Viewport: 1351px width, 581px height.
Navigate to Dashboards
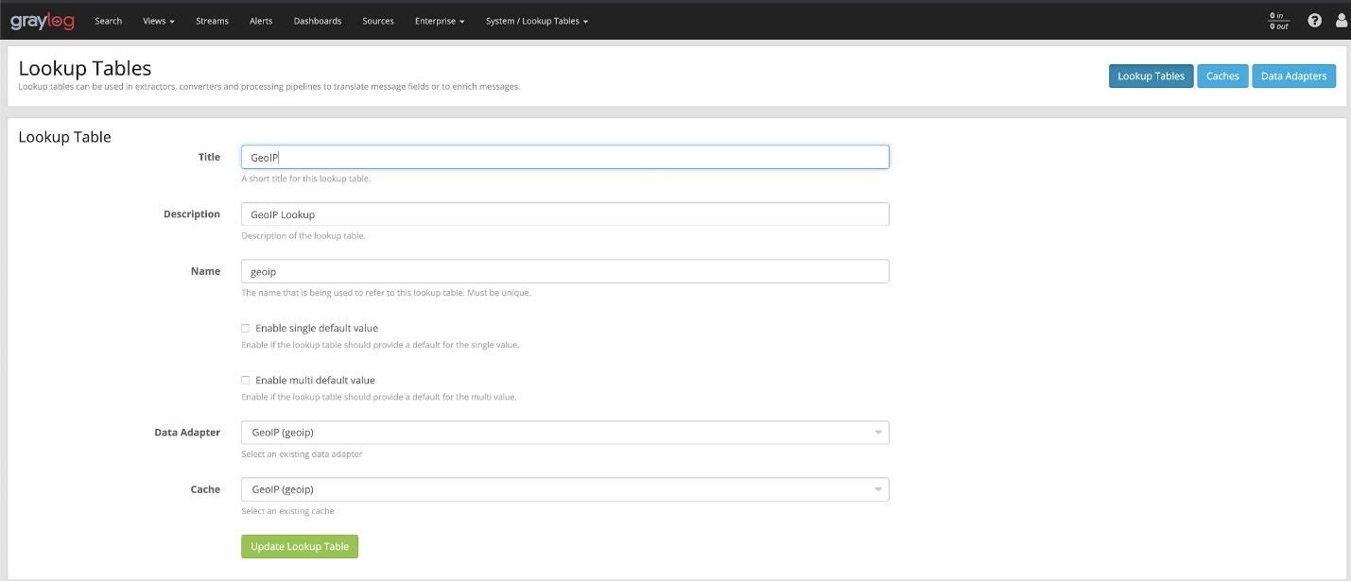point(317,20)
